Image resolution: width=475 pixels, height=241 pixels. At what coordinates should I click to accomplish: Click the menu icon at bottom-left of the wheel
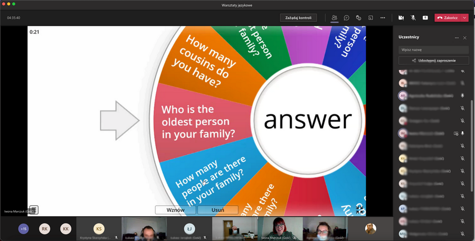pos(34,210)
